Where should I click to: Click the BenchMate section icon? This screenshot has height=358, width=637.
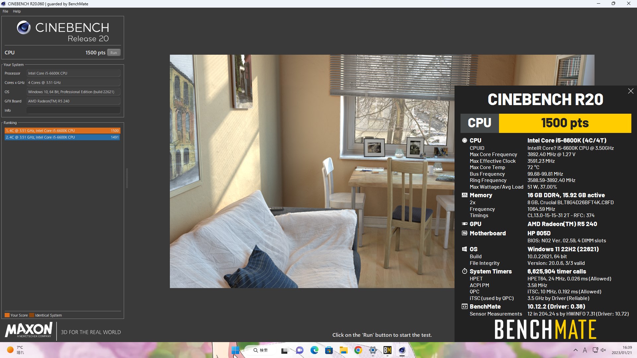(464, 307)
